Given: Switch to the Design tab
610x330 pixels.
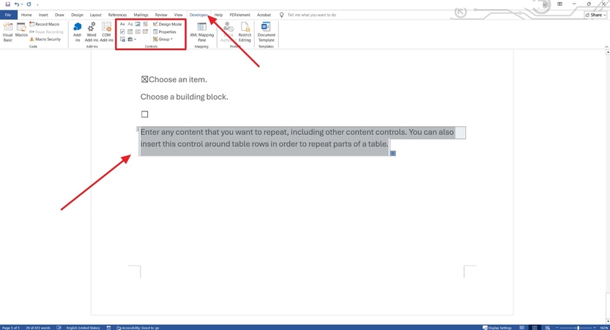Looking at the screenshot, I should click(77, 15).
